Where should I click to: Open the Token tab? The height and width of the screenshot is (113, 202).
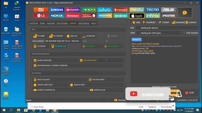[42, 24]
